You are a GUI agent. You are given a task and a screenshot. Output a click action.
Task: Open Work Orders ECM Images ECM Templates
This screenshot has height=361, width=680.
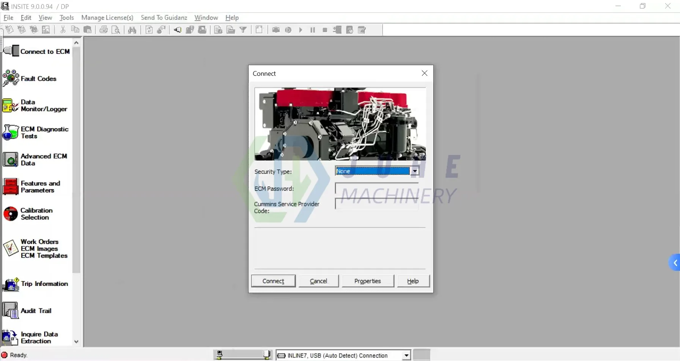pyautogui.click(x=35, y=249)
